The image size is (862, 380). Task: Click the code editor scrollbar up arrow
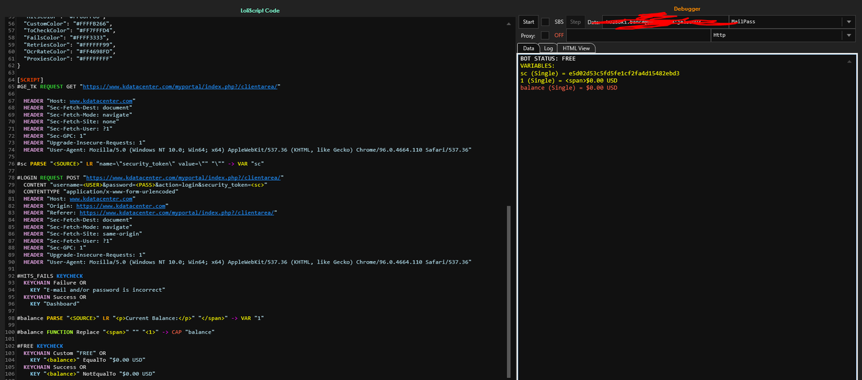pos(508,23)
